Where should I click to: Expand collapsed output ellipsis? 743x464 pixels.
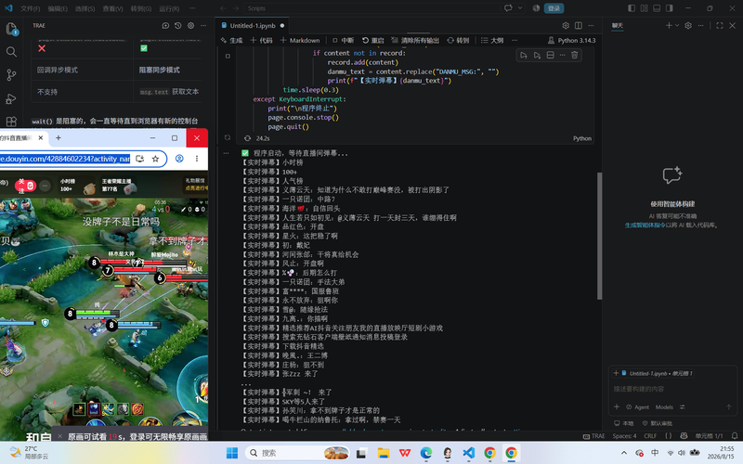click(246, 383)
